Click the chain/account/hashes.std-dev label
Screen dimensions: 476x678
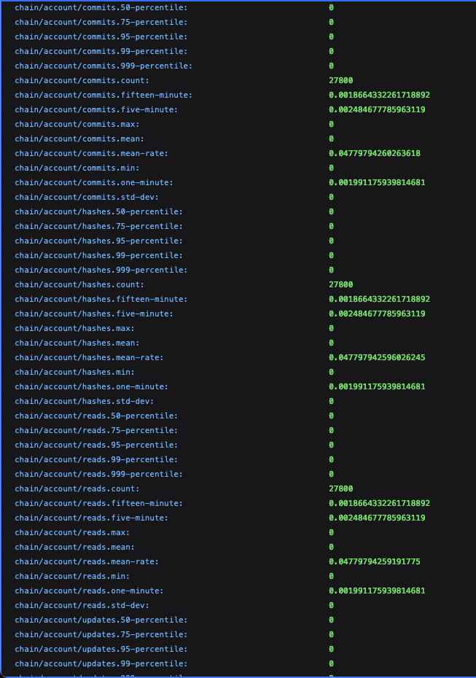coord(84,401)
